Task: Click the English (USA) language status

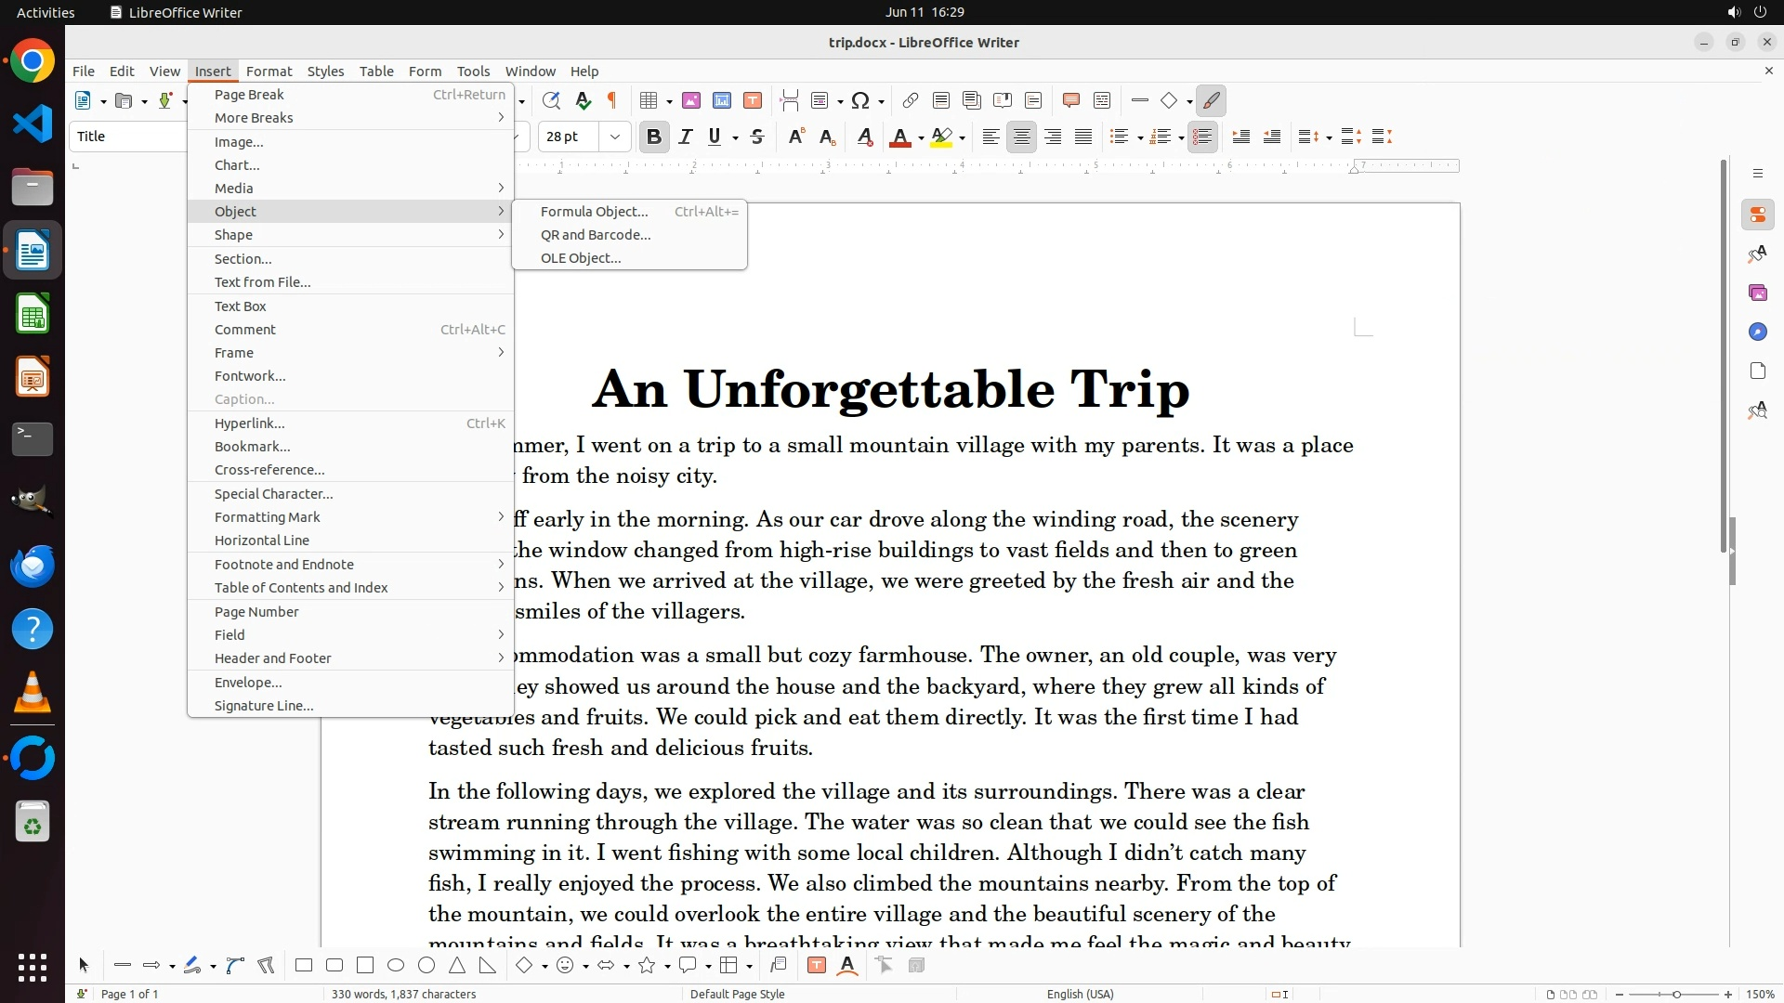Action: pos(1080,994)
